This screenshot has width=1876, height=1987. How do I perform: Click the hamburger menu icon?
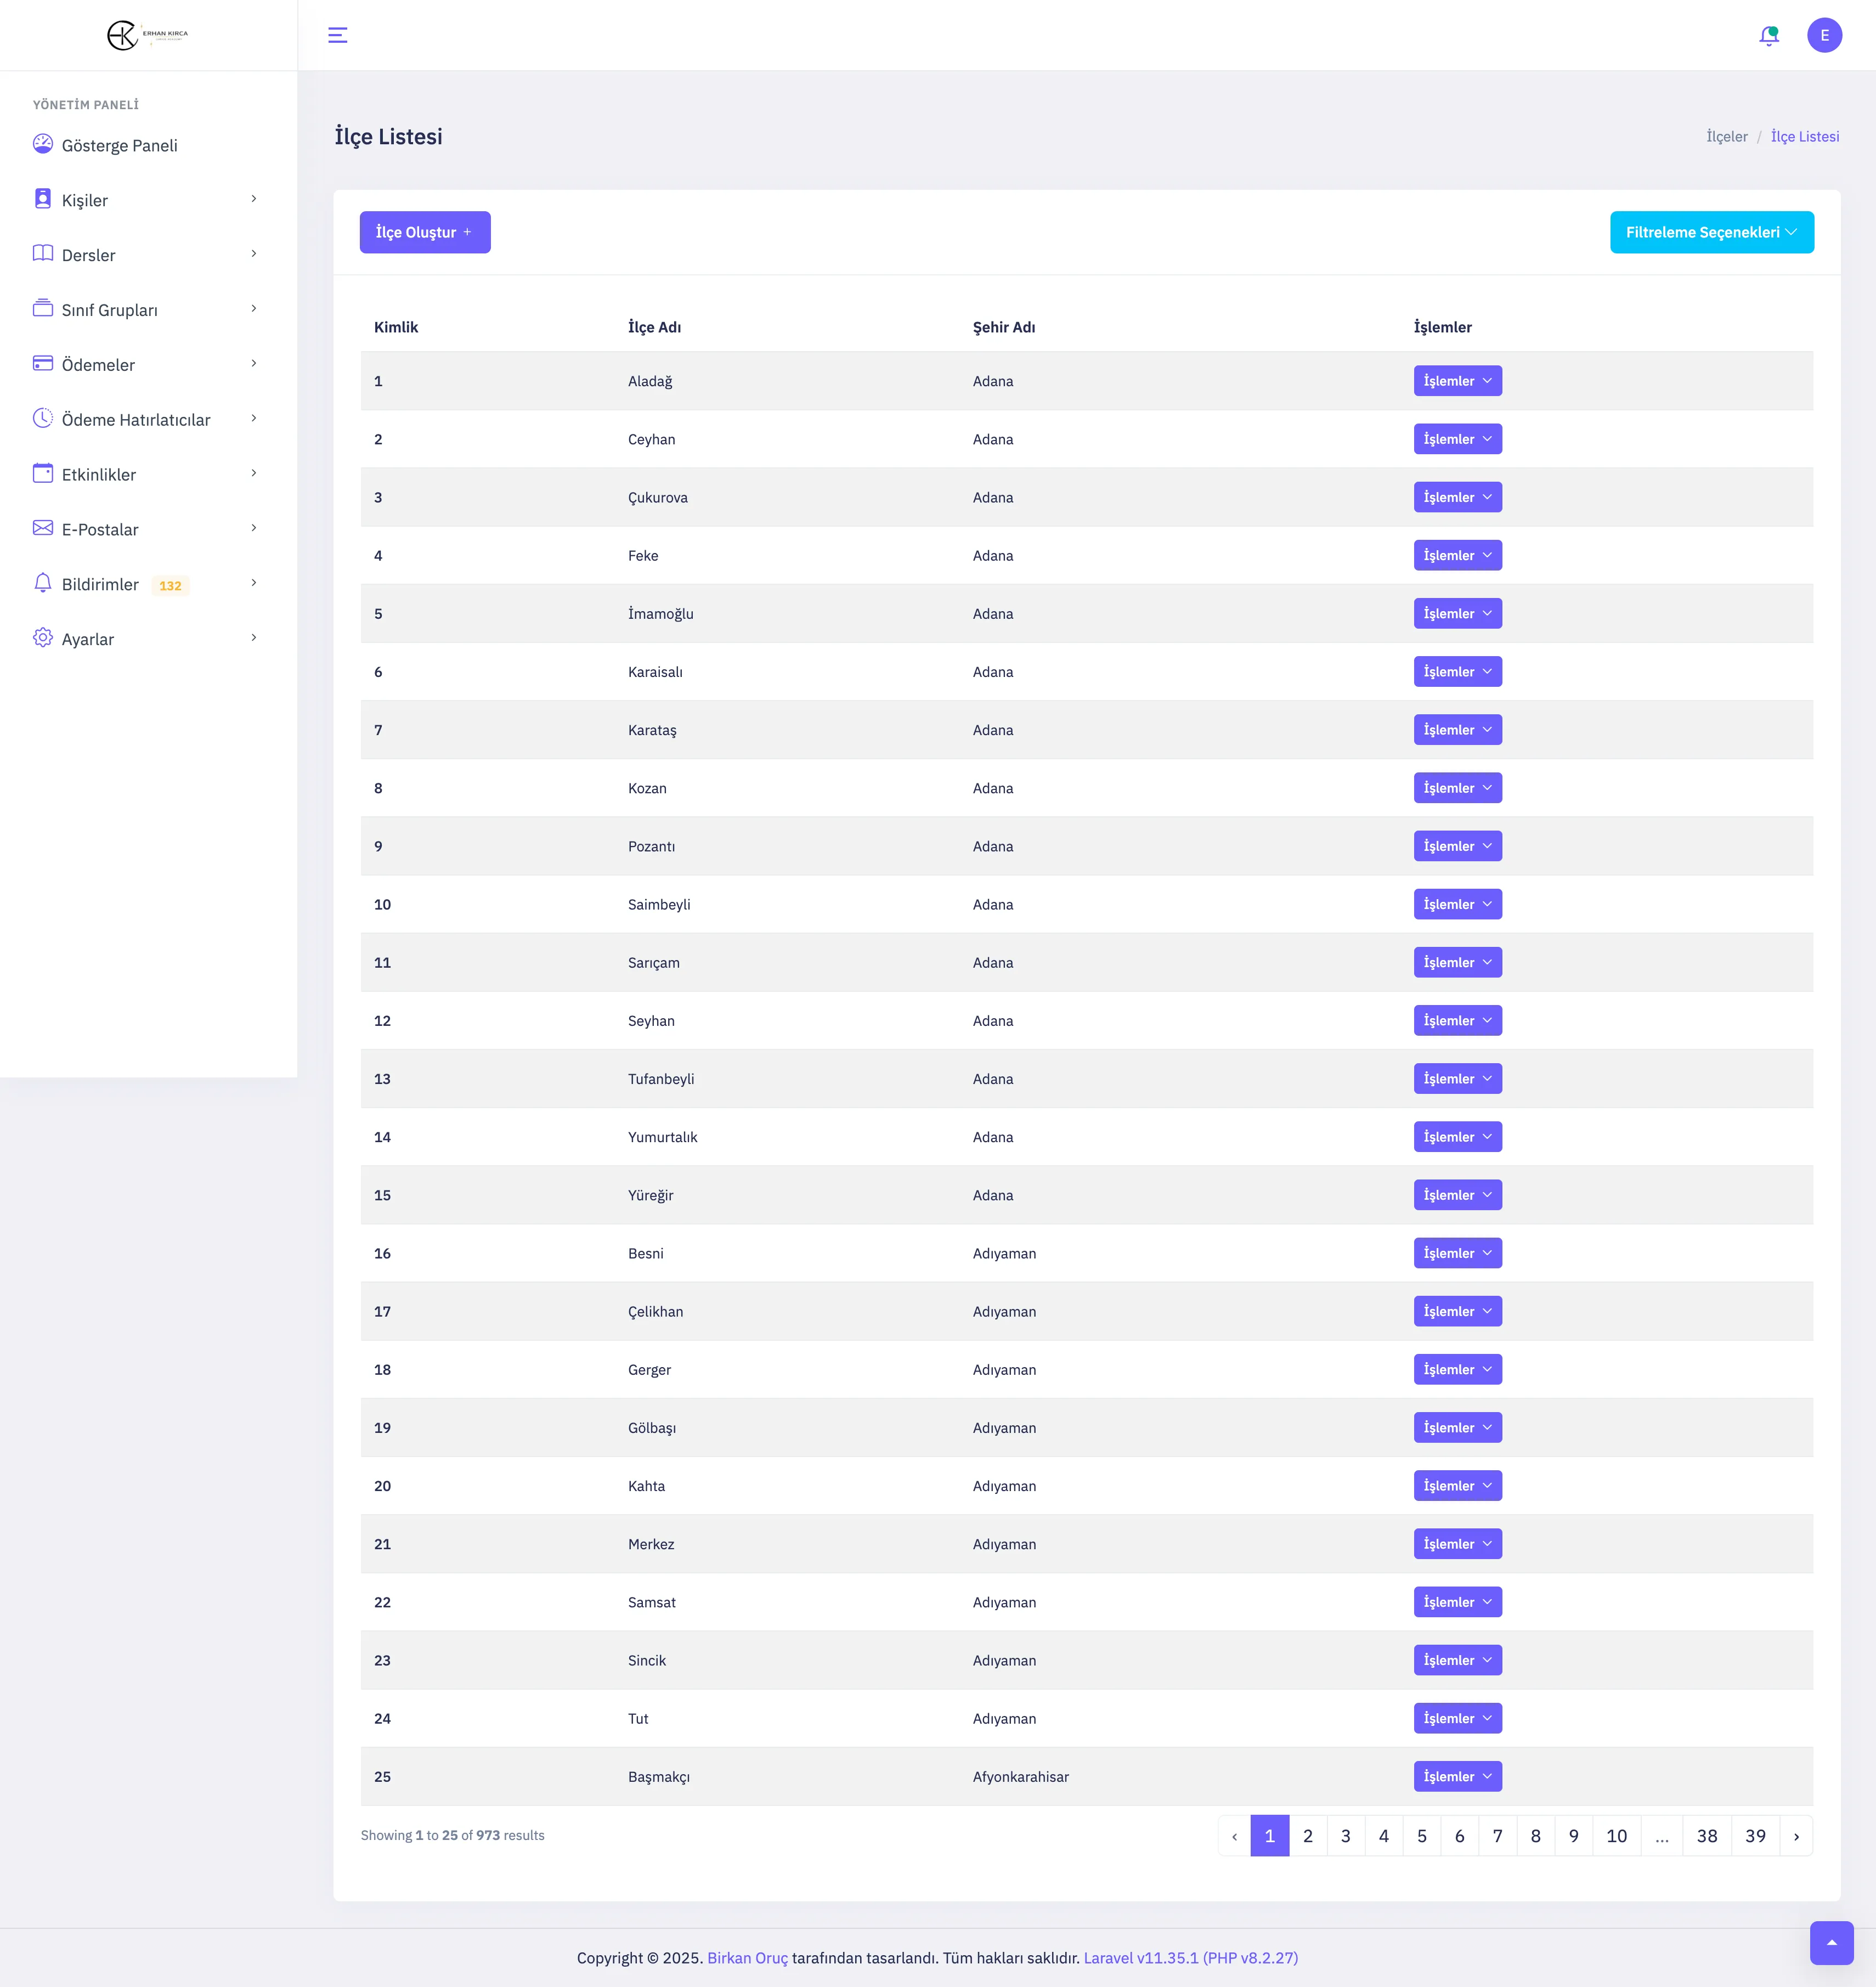click(338, 35)
